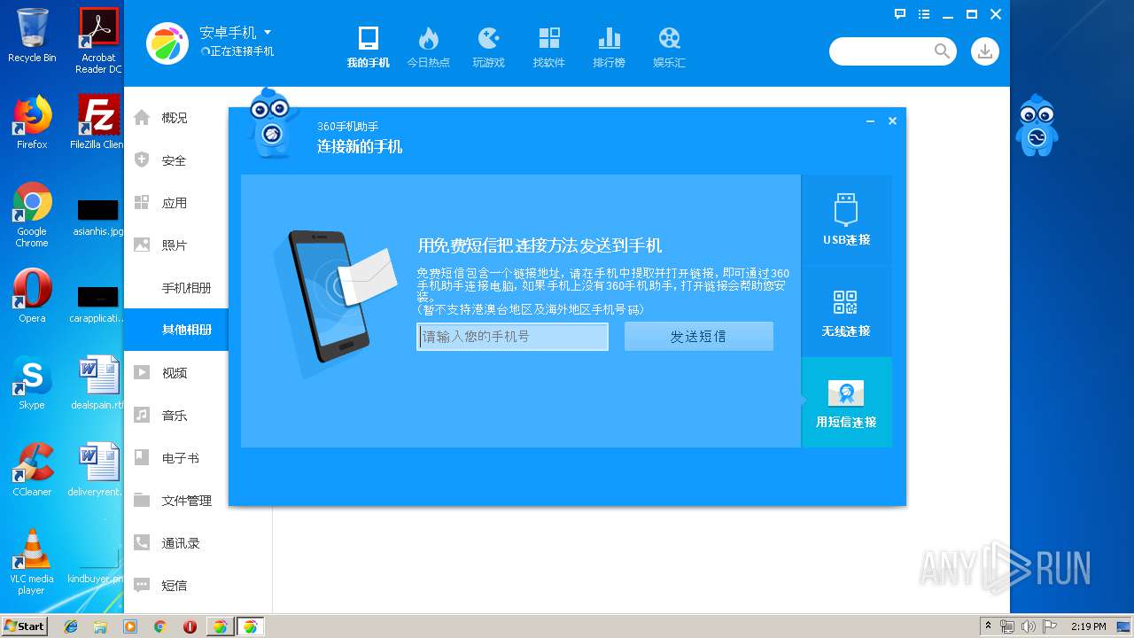Click the play icon beside 视频
Viewport: 1134px width, 638px height.
coord(142,372)
